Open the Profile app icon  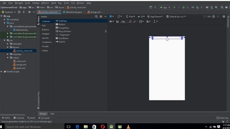(193, 7)
